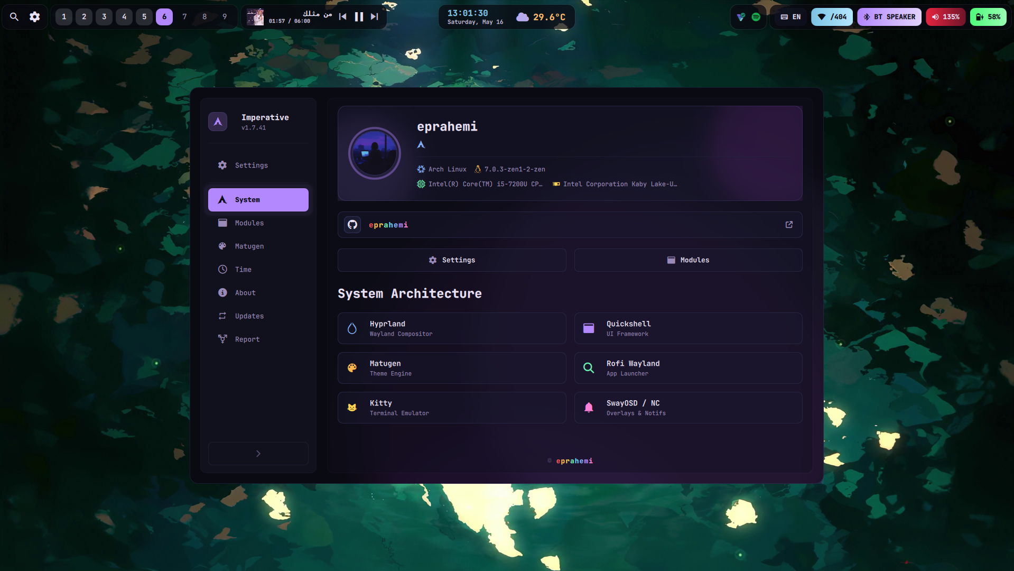The height and width of the screenshot is (571, 1014).
Task: Change the EN keyboard layout
Action: (790, 17)
